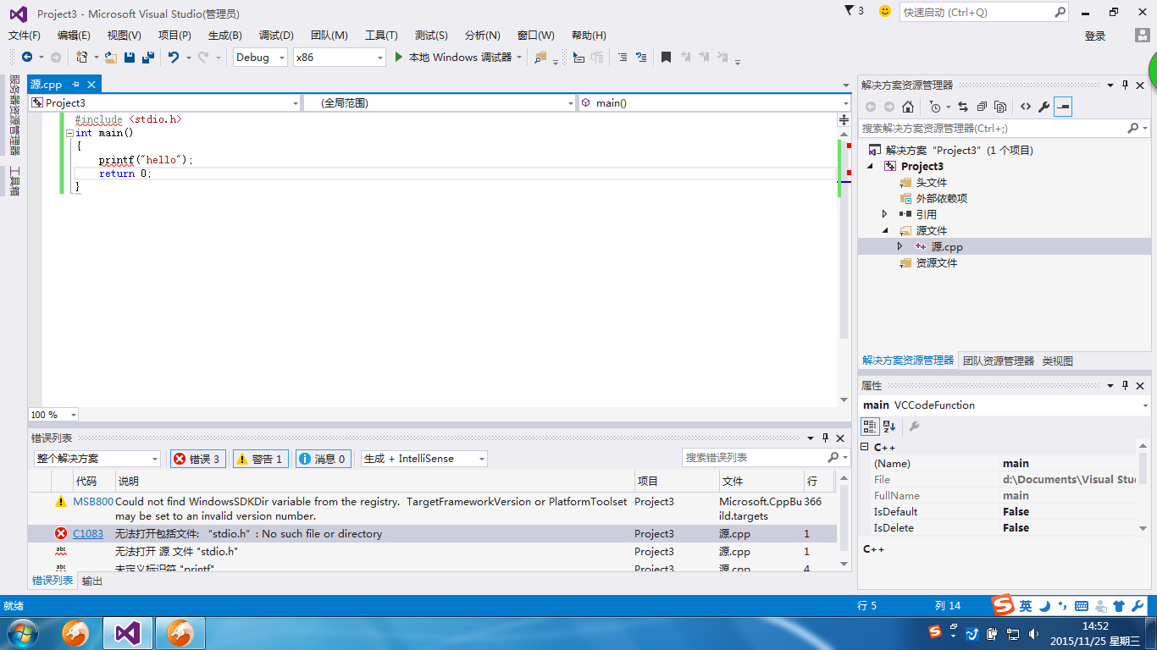This screenshot has width=1157, height=650.
Task: Collapse the Project3 node in Solution Explorer
Action: pos(871,167)
